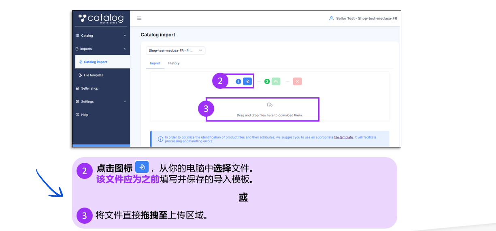Click the red X cancel button
The width and height of the screenshot is (496, 231).
pos(297,82)
